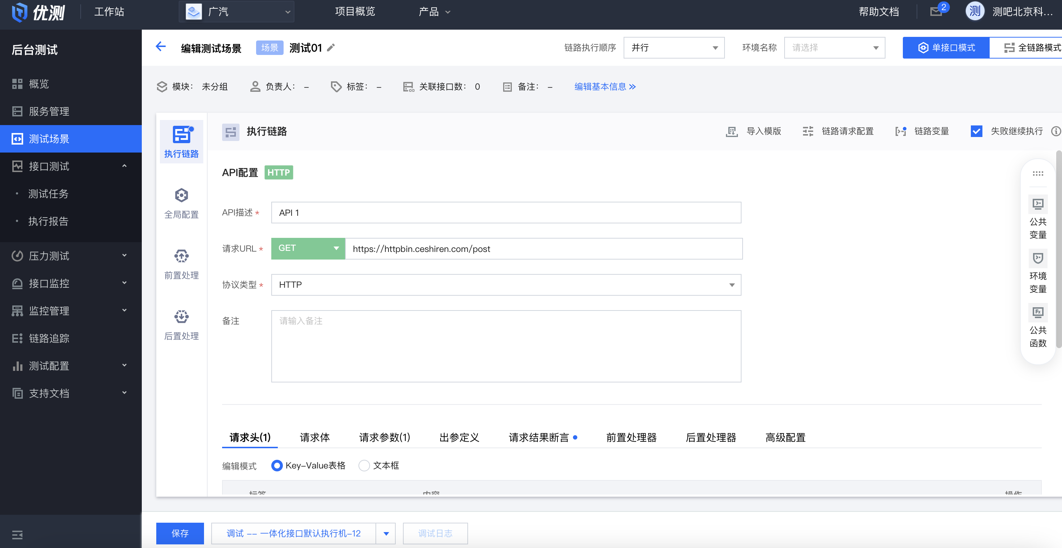Screen dimensions: 1062x548
Task: Click the API描述 input field
Action: (506, 213)
